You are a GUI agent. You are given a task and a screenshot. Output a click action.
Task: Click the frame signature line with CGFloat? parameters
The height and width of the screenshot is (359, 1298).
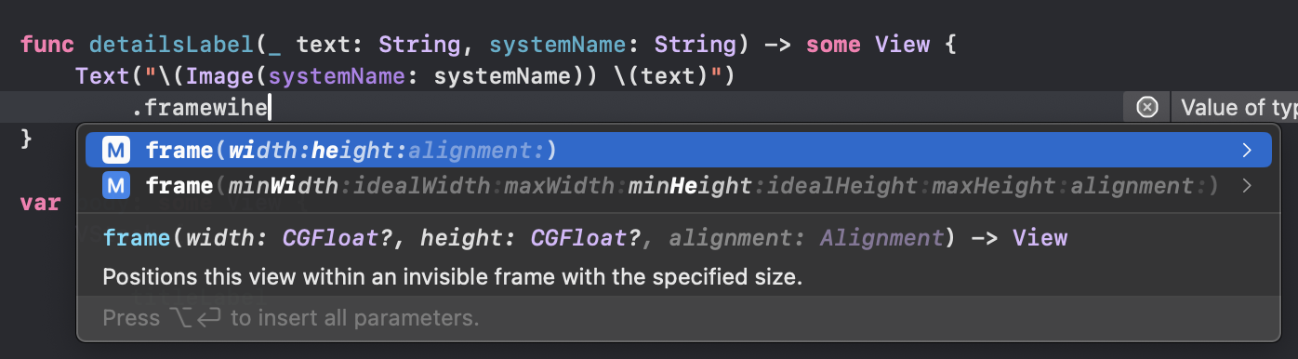585,238
